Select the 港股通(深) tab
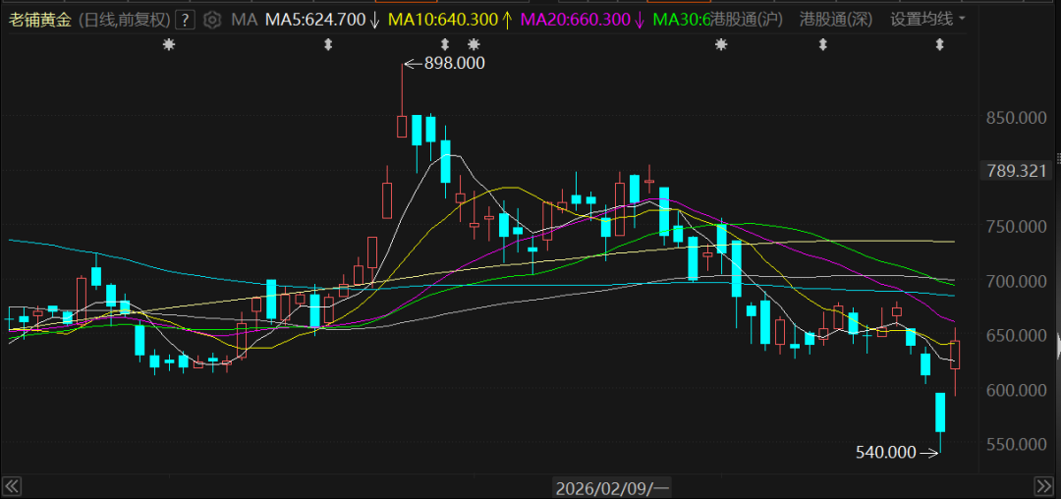This screenshot has width=1061, height=499. [x=835, y=20]
